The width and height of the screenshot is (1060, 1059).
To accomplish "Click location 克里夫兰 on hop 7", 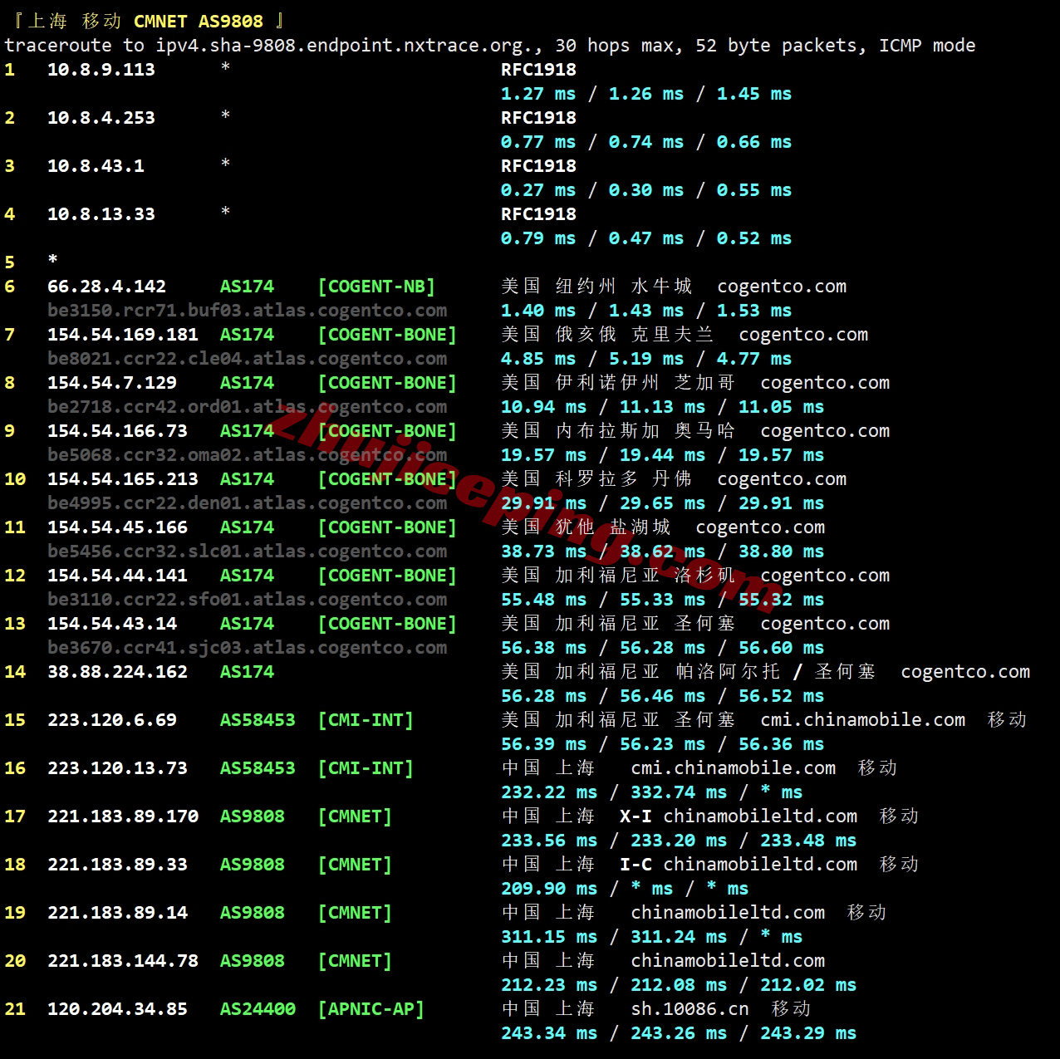I will click(672, 335).
